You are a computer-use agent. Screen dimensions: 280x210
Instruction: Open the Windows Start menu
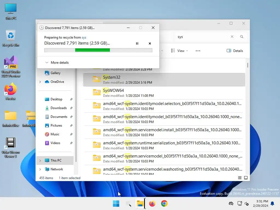116,203
